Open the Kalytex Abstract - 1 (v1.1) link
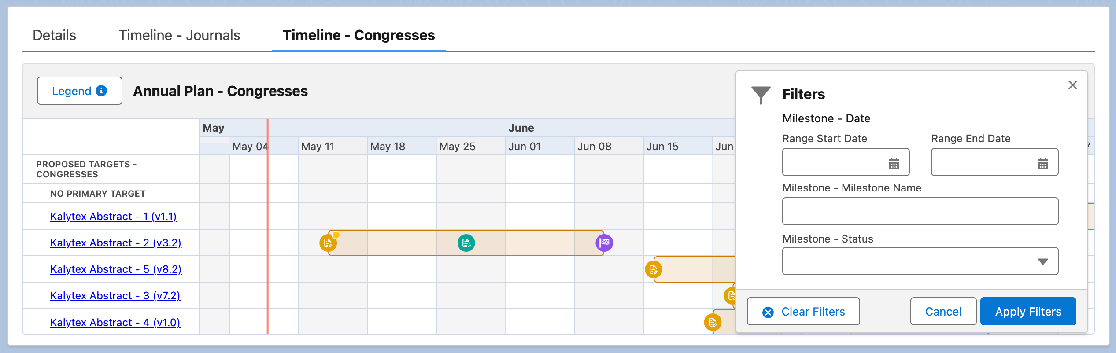The height and width of the screenshot is (353, 1116). [x=113, y=217]
